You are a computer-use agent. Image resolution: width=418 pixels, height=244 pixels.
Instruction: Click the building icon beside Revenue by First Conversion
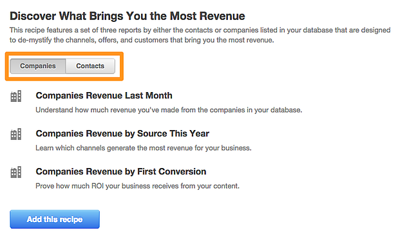(15, 173)
